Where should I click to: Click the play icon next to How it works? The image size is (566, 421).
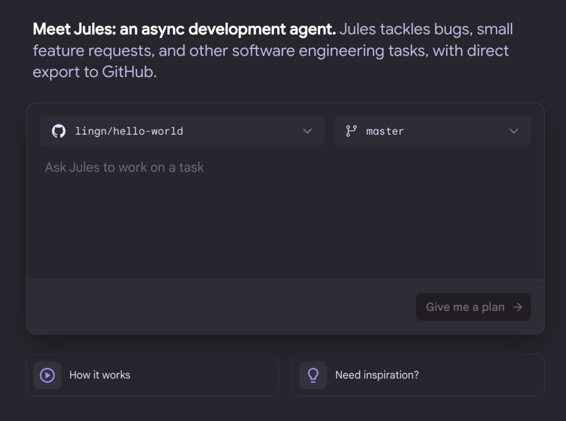[47, 375]
